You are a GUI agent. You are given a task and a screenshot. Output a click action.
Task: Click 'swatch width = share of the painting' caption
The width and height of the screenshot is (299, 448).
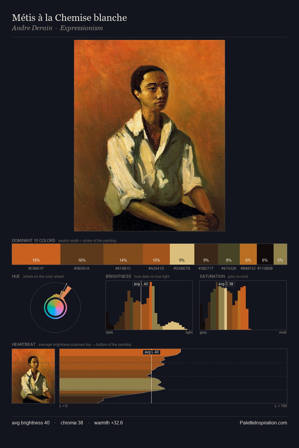pos(87,241)
